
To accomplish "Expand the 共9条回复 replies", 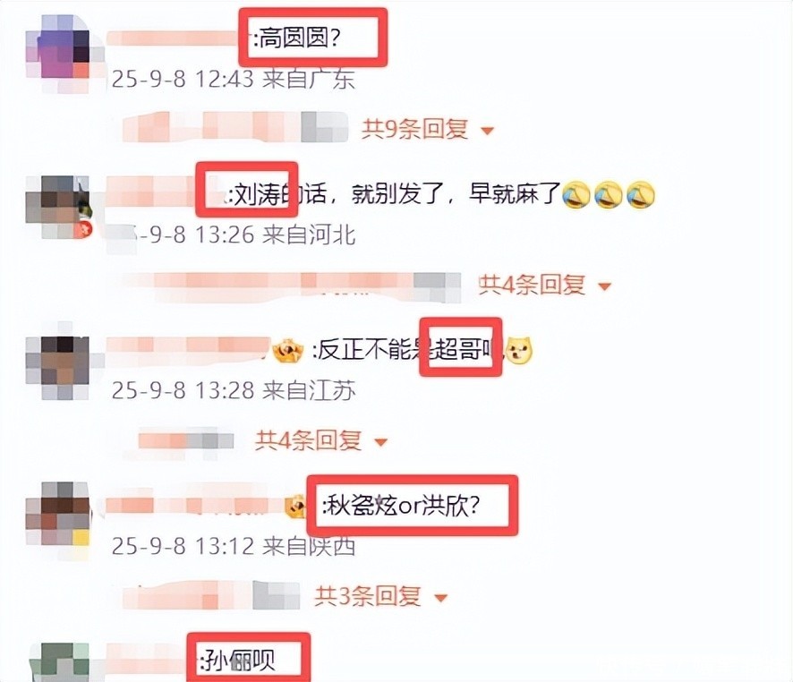I will 414,130.
